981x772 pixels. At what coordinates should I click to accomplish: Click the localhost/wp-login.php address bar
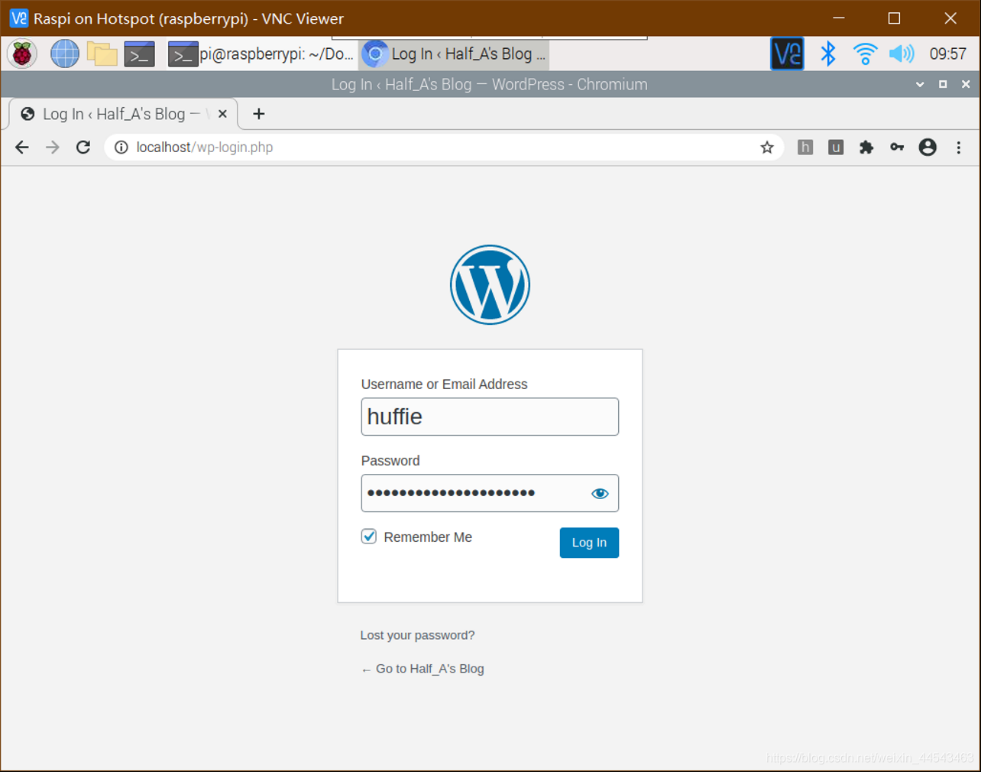point(443,148)
